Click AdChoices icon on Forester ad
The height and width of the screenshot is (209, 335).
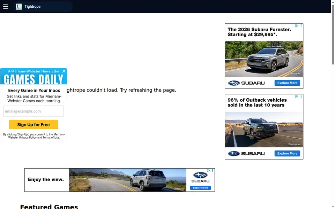[x=297, y=26]
